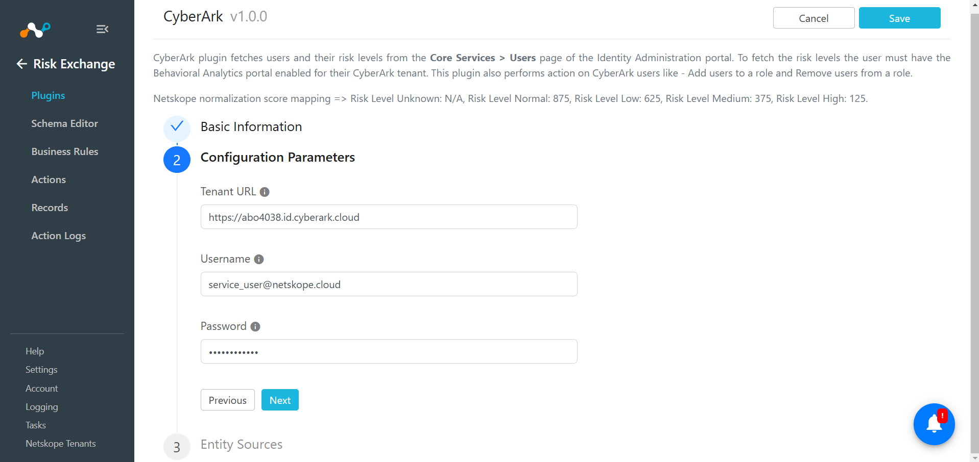Save the CyberArk plugin configuration
The width and height of the screenshot is (979, 462).
[899, 18]
